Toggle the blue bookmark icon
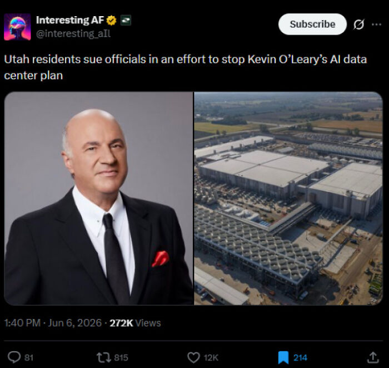389x368 pixels. tap(283, 357)
